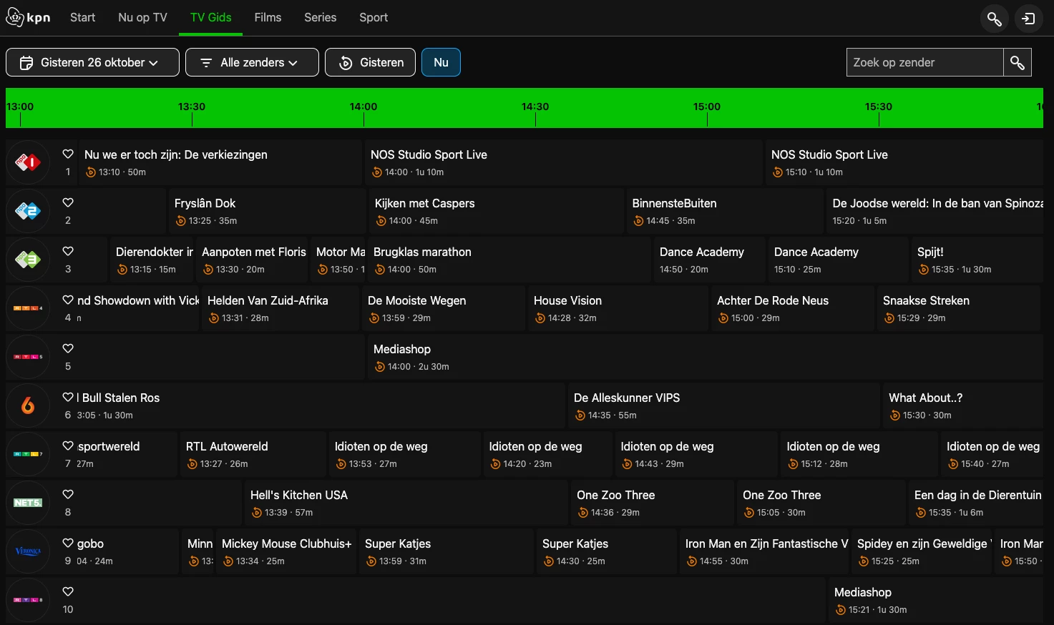Toggle the favorite heart for channel 8
The height and width of the screenshot is (625, 1054).
(x=68, y=495)
